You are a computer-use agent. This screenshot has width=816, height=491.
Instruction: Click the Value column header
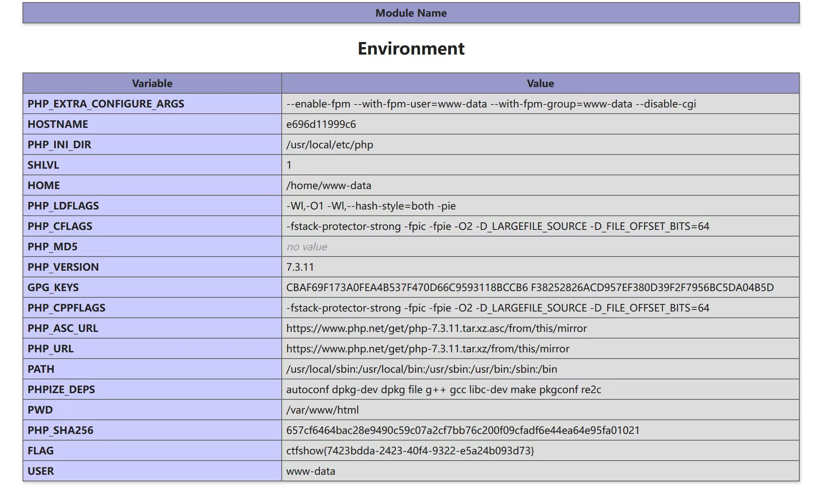(x=540, y=83)
